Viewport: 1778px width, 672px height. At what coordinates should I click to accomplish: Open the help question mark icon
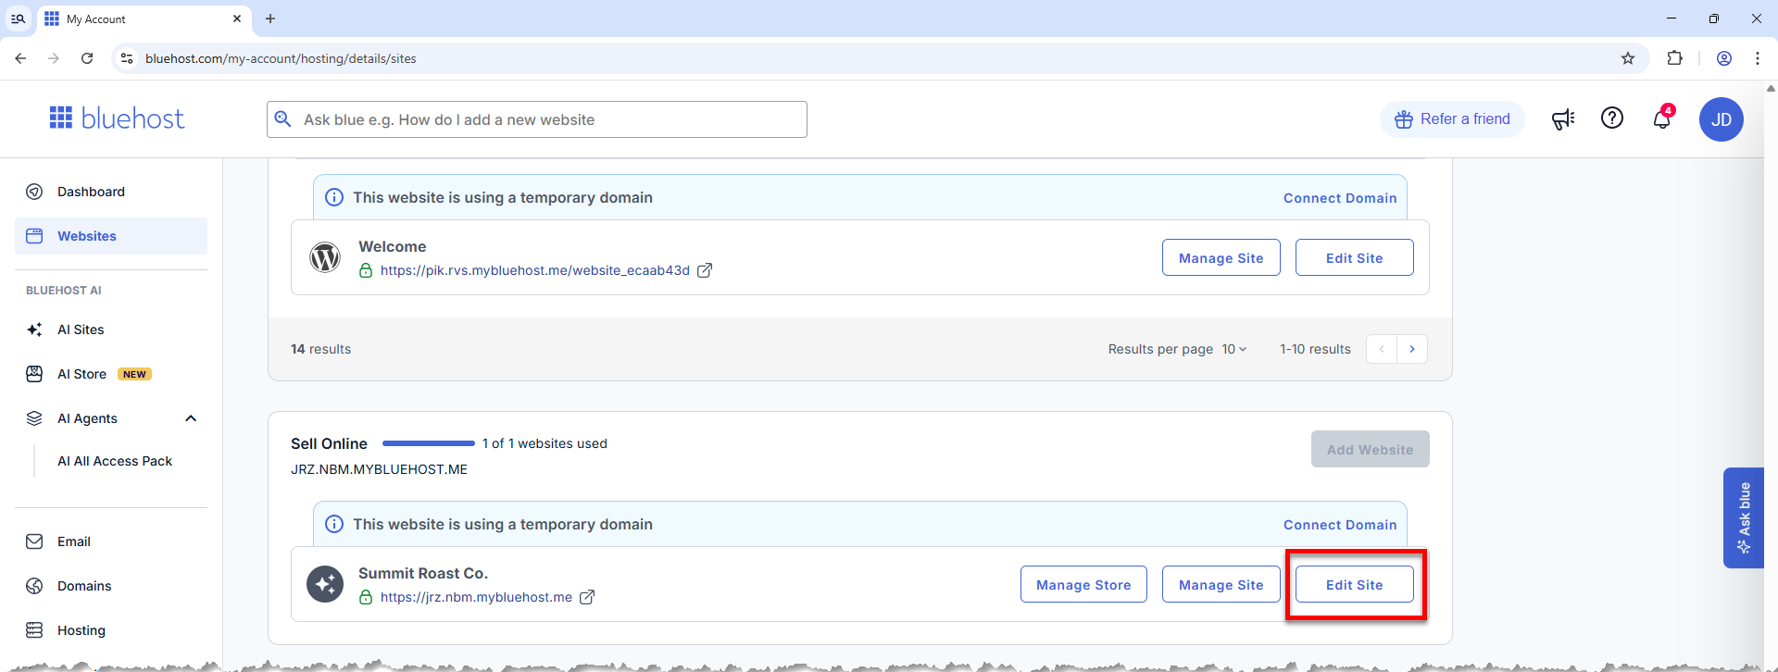pos(1612,118)
